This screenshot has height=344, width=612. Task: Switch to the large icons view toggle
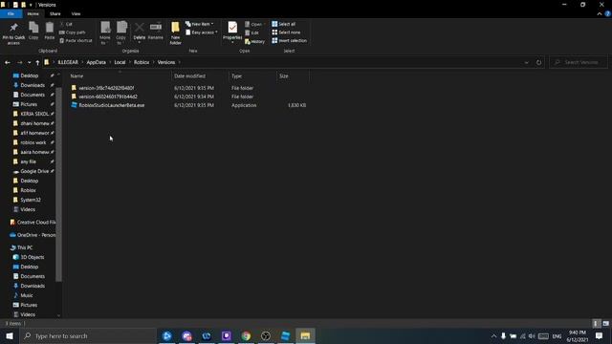(605, 323)
